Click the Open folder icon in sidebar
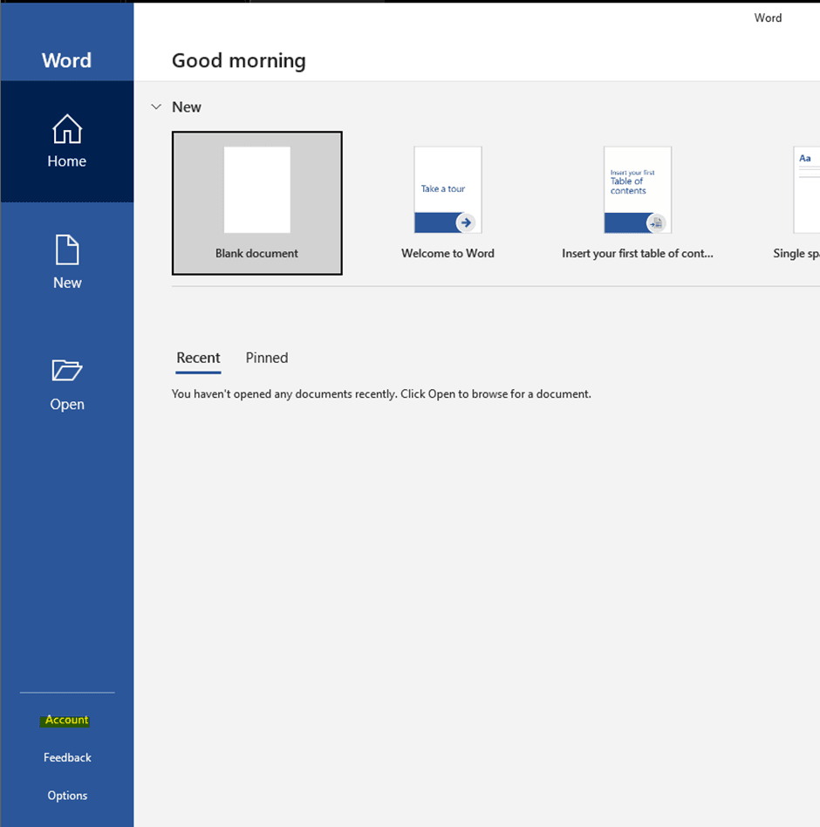Viewport: 820px width, 827px height. pyautogui.click(x=67, y=371)
